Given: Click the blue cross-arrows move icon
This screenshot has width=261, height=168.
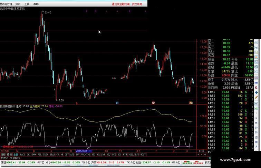Looking at the screenshot, I should click(256, 92).
